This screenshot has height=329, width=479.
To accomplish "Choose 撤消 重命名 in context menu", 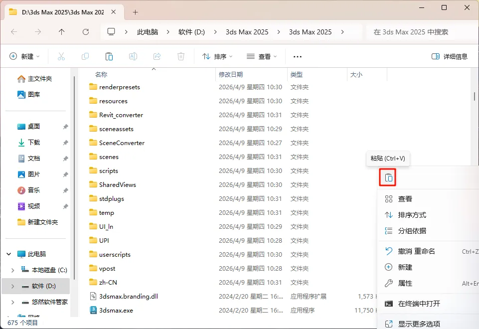I will click(x=428, y=251).
